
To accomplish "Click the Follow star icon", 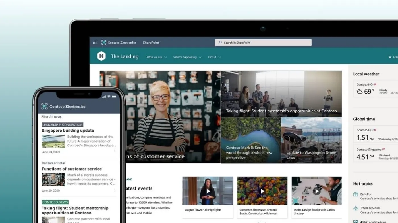I will click(390, 57).
